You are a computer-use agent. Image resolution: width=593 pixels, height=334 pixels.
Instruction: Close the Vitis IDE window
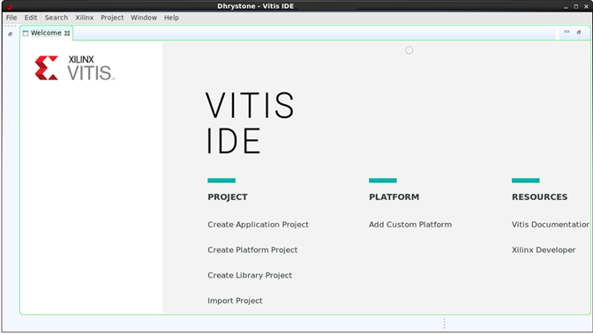click(x=586, y=6)
